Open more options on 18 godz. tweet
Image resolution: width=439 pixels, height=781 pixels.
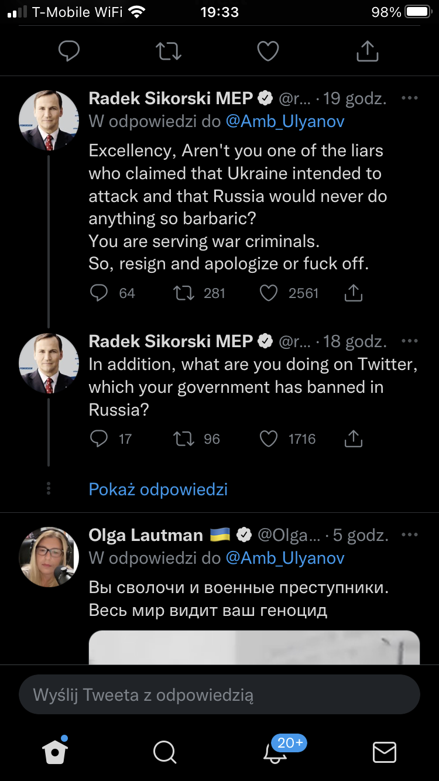(x=410, y=341)
